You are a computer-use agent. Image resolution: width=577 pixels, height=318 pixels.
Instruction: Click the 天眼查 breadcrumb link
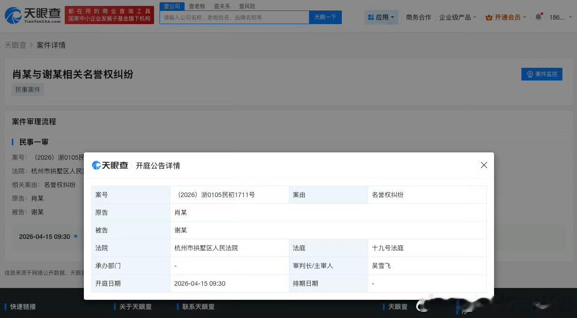click(15, 45)
